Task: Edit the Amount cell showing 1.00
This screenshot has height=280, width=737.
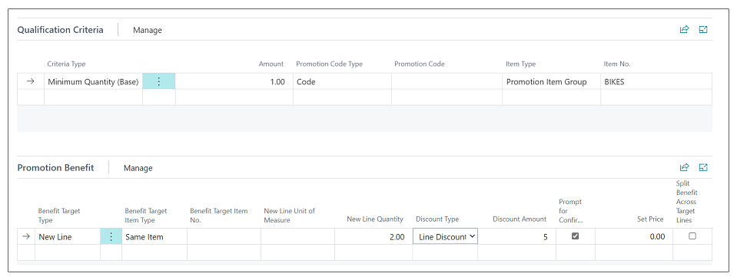Action: [234, 81]
